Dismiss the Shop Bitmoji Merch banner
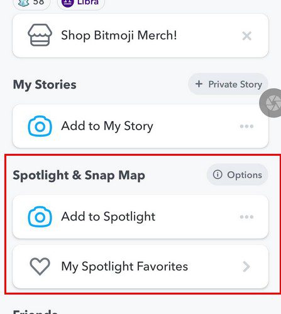Image resolution: width=281 pixels, height=314 pixels. click(246, 36)
